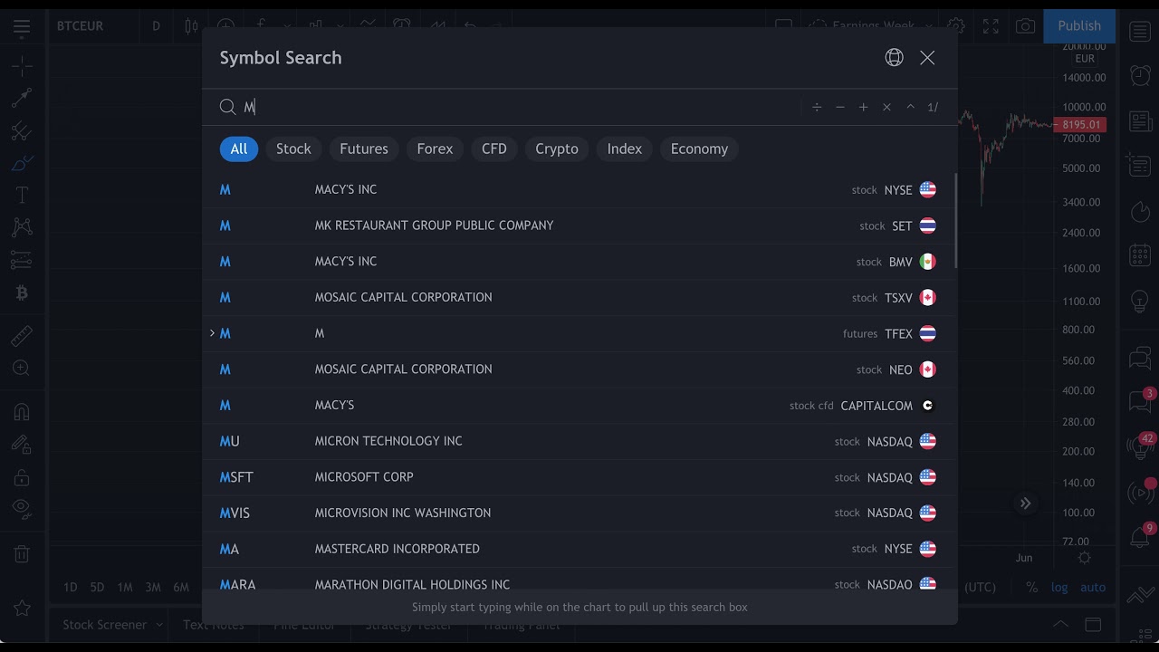Insert the minus operator in search

tap(840, 107)
